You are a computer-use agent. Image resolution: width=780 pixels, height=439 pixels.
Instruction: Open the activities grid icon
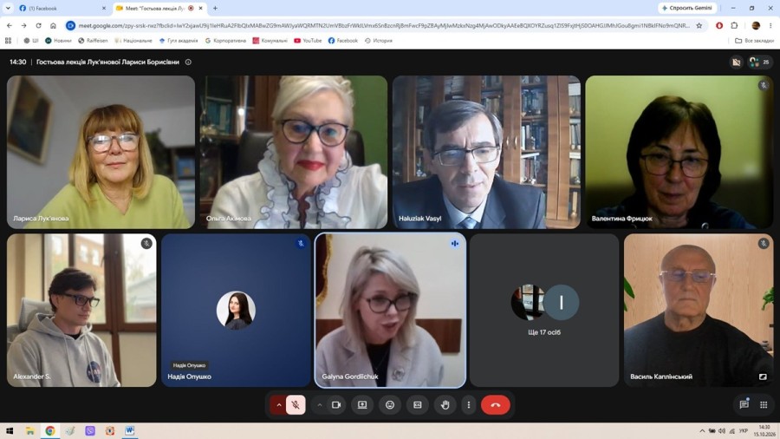pos(764,404)
